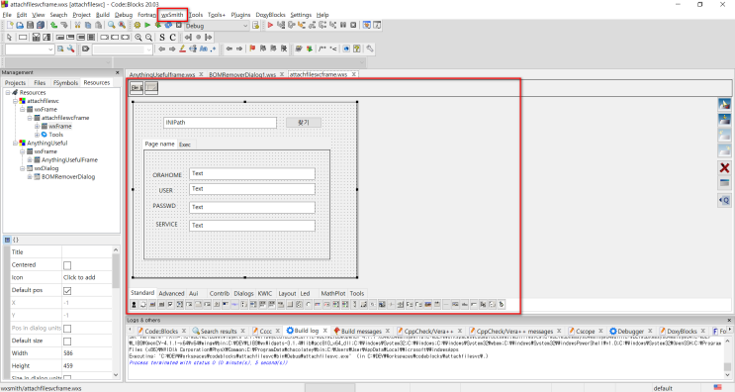Click the Save all files icon
The height and width of the screenshot is (392, 735).
tap(41, 26)
